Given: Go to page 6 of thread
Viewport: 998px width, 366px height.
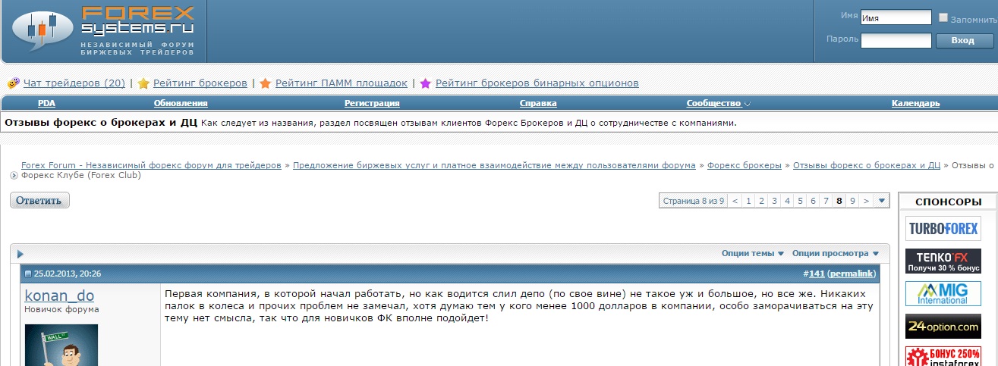Looking at the screenshot, I should tap(813, 201).
